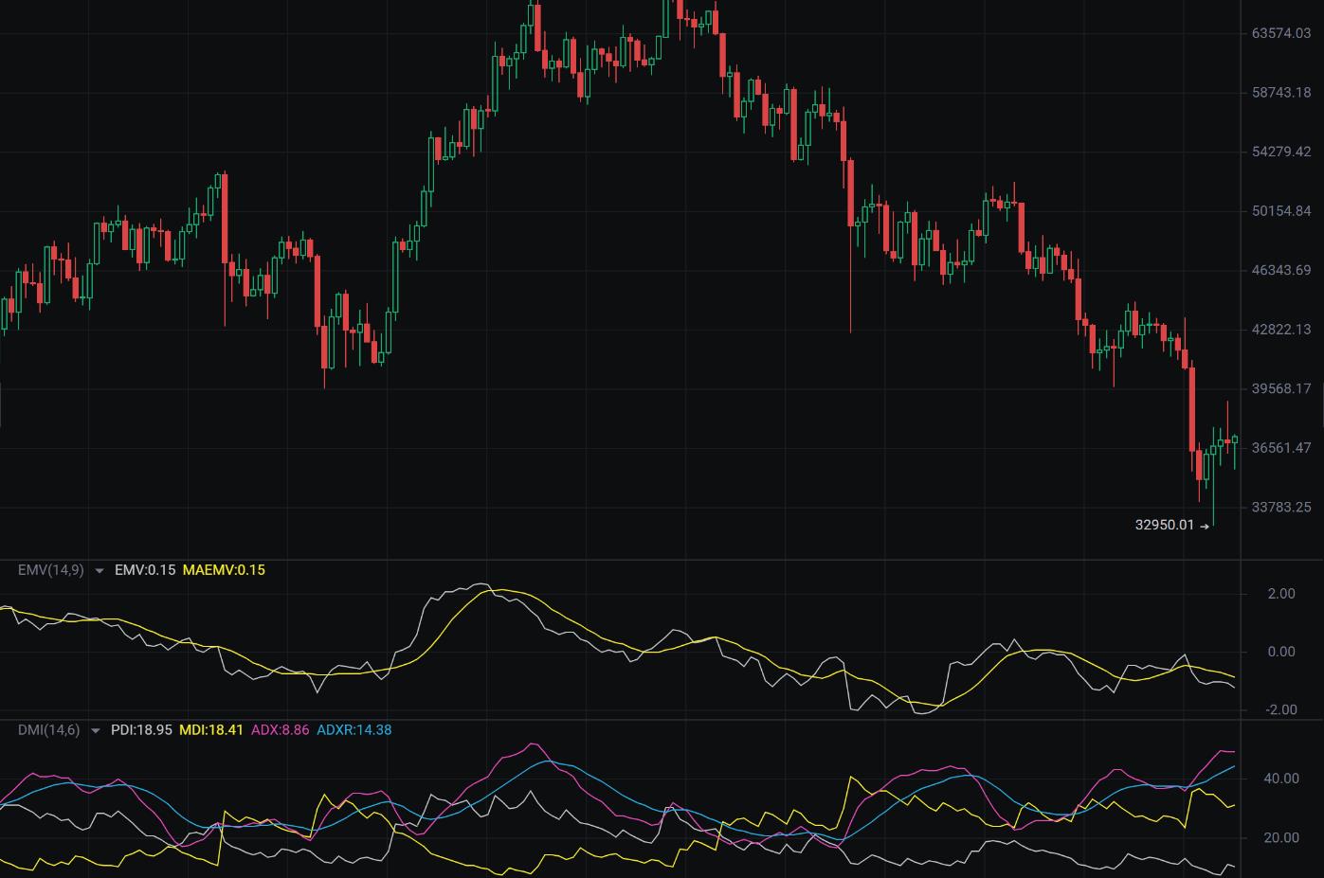
Task: Toggle the DMI indicator pane visibility
Action: pos(94,730)
